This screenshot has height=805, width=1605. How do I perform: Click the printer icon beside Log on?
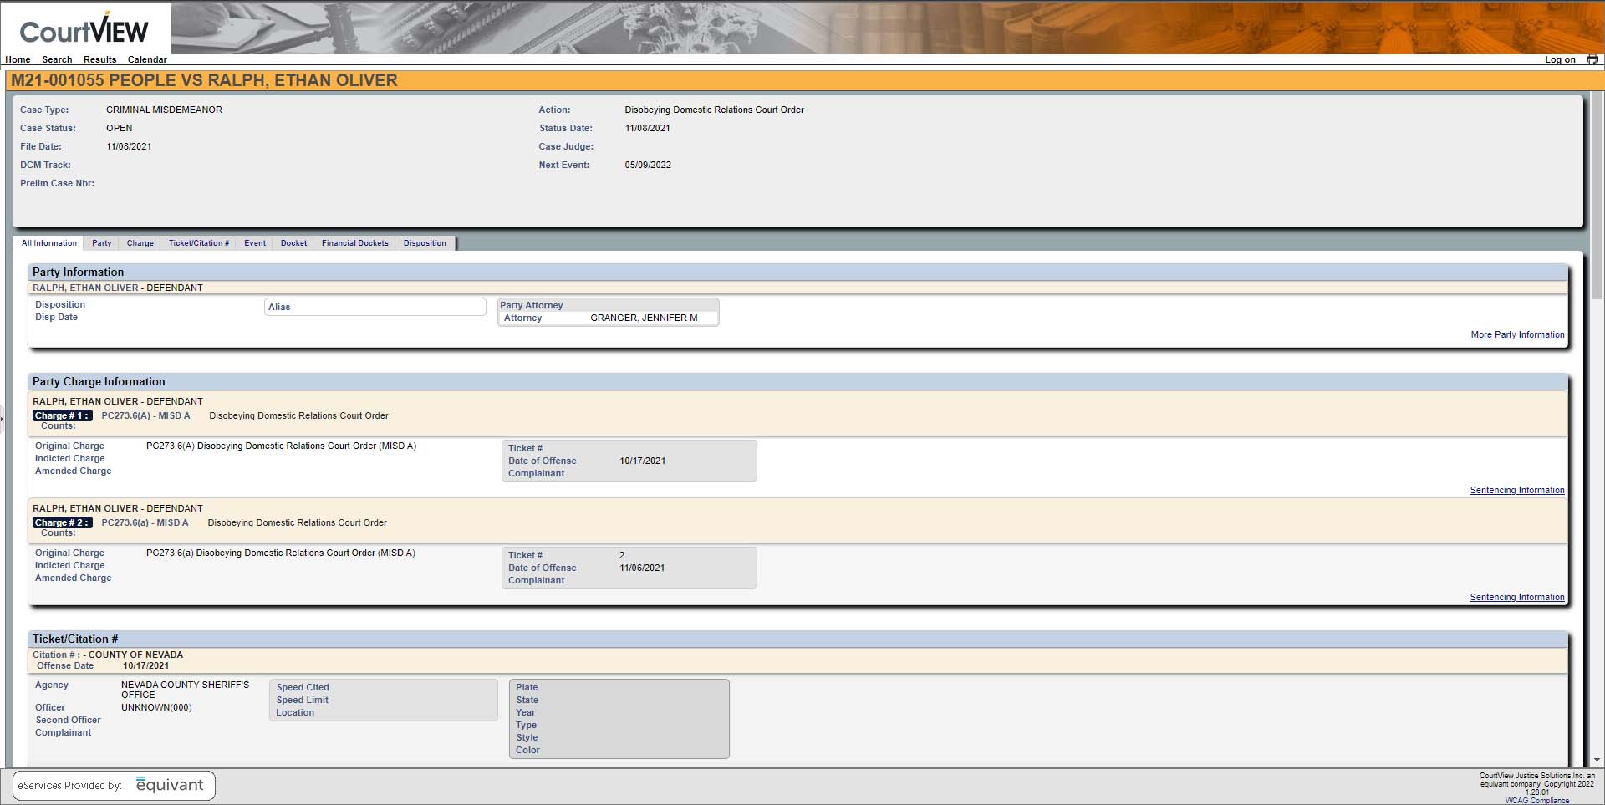pos(1592,59)
